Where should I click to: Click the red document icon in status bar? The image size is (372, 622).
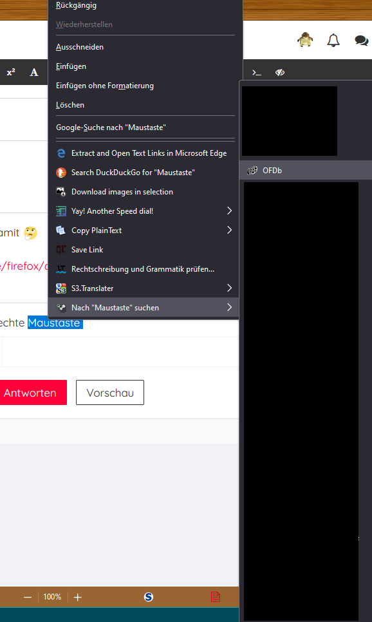point(216,597)
